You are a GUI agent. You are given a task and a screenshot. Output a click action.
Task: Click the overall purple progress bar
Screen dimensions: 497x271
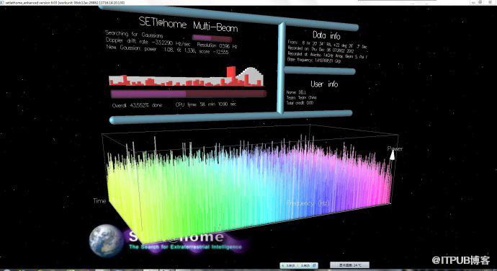(188, 94)
